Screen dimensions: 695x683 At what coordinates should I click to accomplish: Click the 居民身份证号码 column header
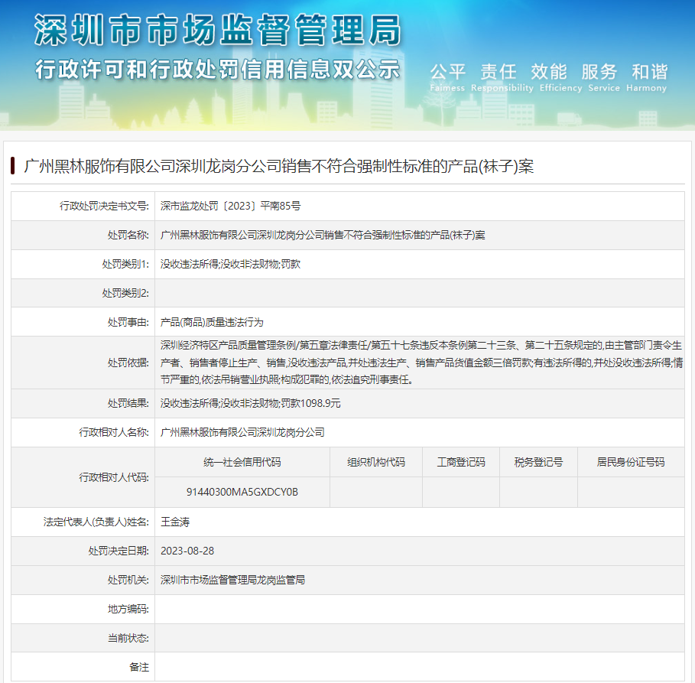click(x=631, y=462)
